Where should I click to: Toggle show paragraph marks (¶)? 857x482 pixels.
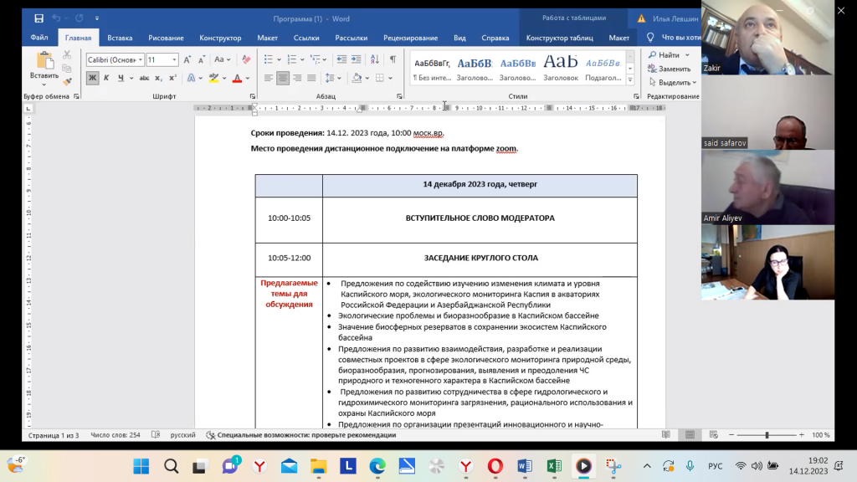(x=393, y=59)
